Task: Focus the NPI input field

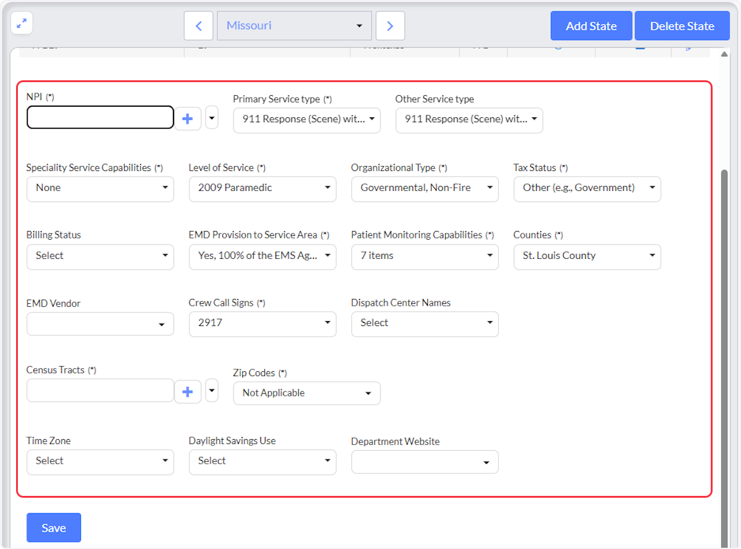Action: 100,117
